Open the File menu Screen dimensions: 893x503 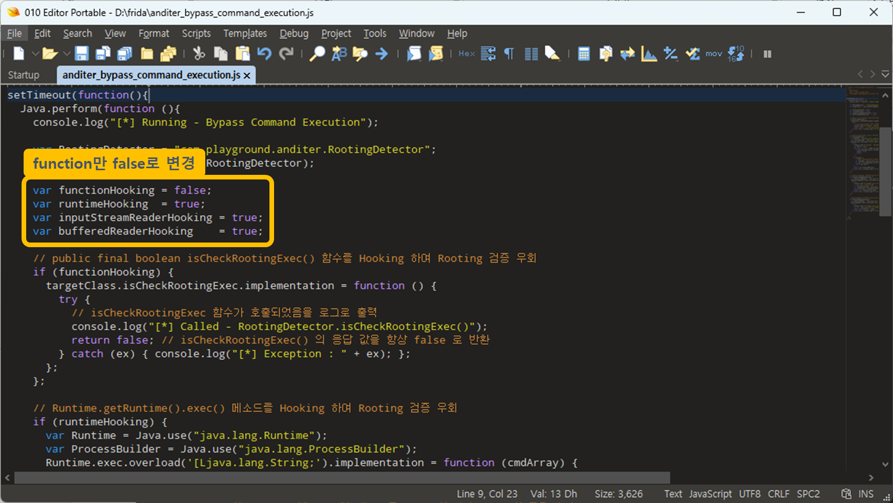pyautogui.click(x=14, y=33)
